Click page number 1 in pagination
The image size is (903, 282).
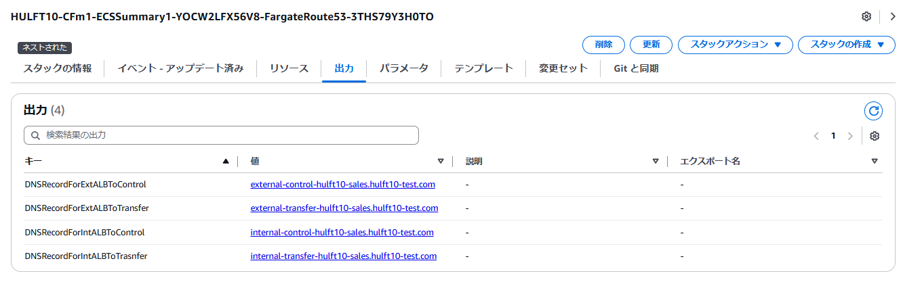click(x=833, y=136)
